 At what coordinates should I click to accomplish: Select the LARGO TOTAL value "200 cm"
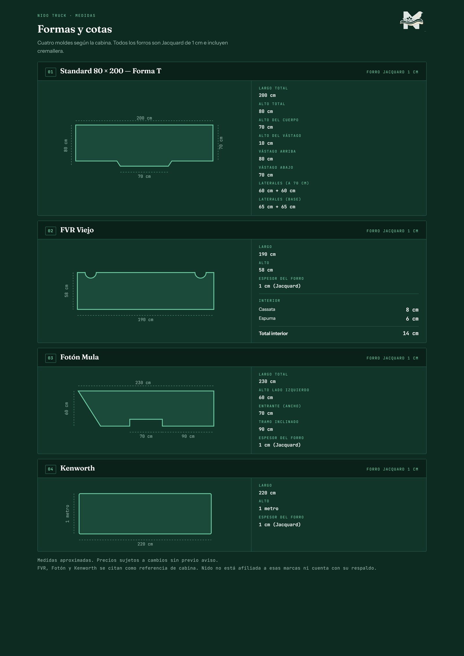pyautogui.click(x=267, y=95)
